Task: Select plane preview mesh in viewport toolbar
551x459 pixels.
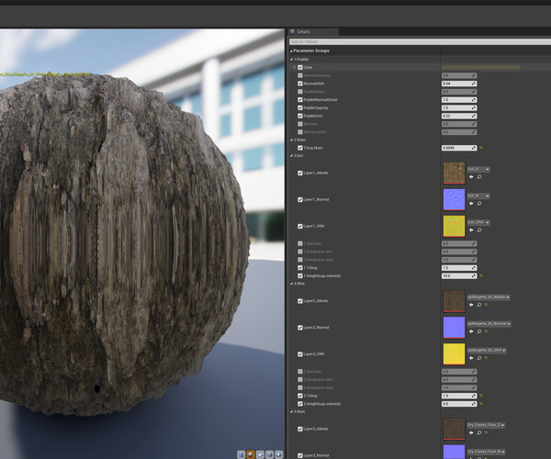Action: [x=260, y=454]
